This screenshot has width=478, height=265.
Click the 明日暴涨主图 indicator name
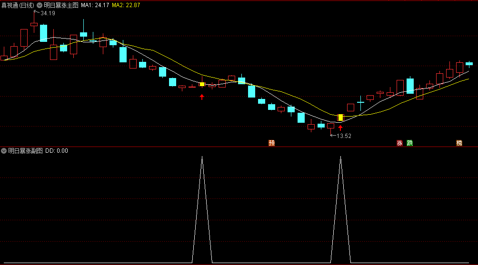pos(61,5)
